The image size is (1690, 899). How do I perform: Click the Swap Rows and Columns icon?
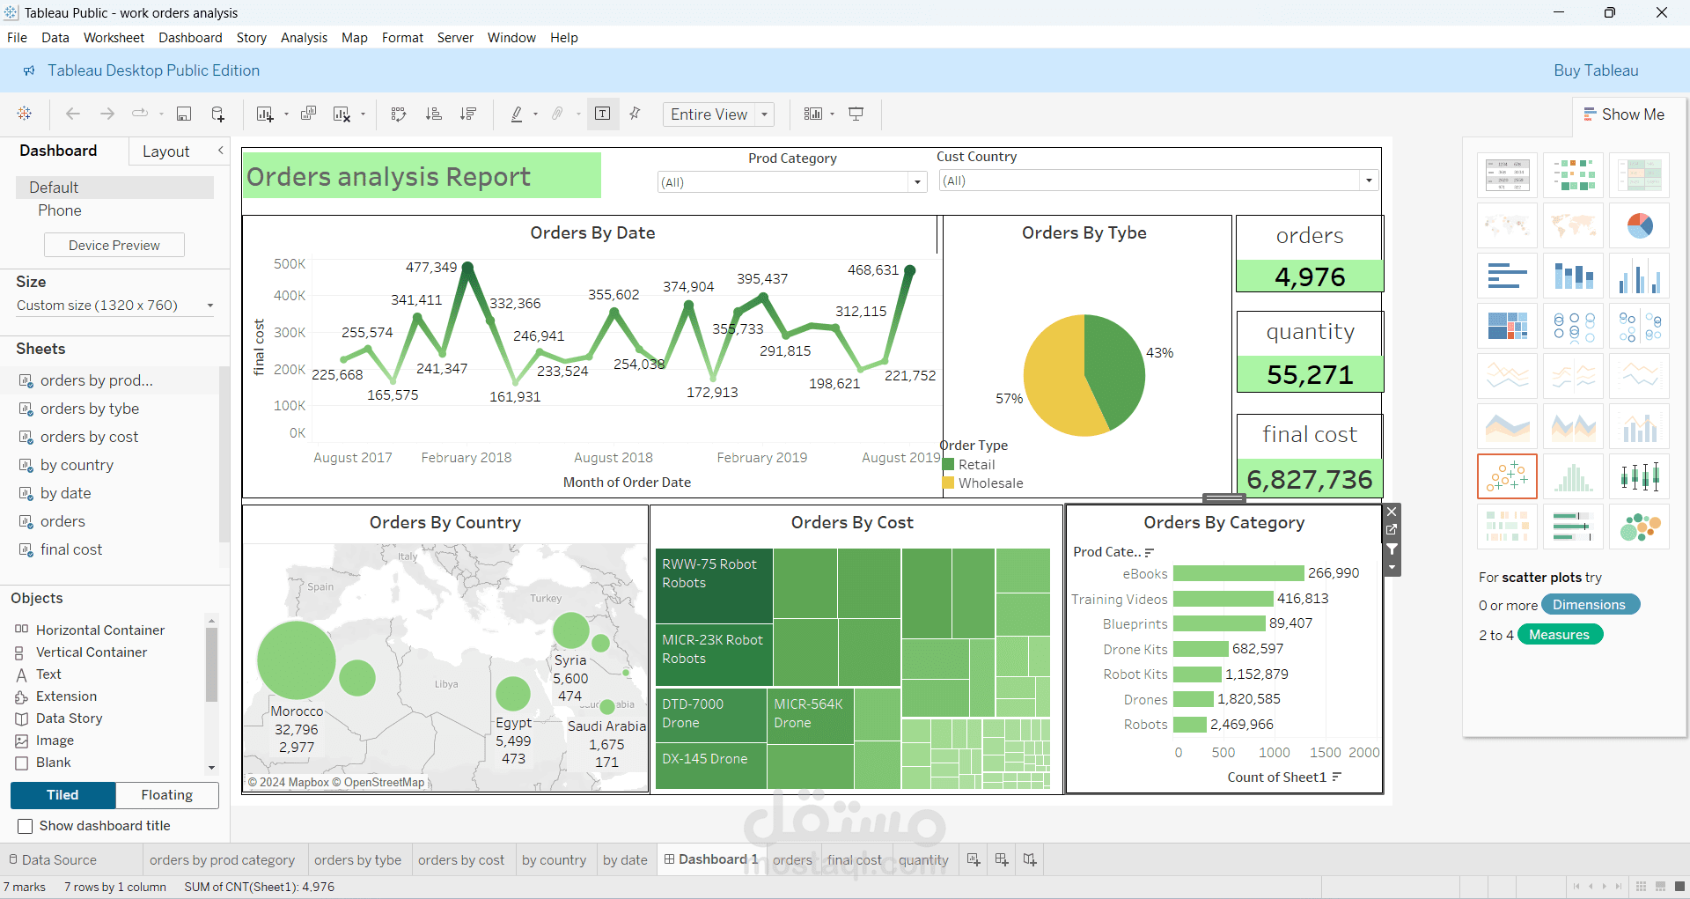[x=399, y=114]
